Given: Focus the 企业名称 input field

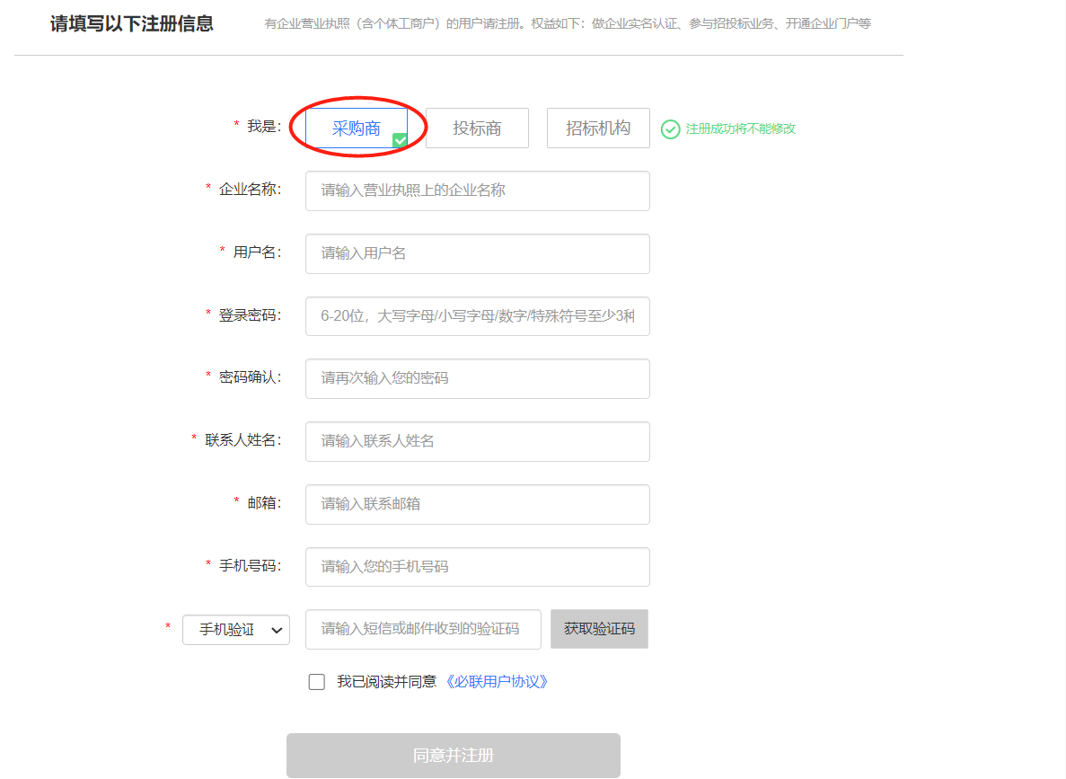Looking at the screenshot, I should coord(477,190).
